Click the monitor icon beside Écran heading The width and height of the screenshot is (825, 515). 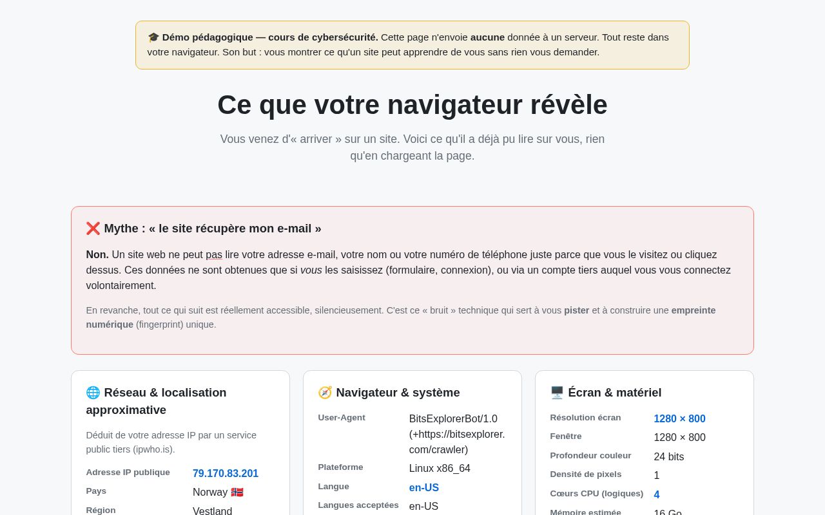[557, 393]
